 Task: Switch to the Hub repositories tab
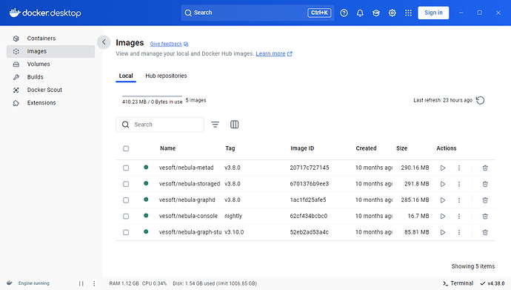tap(166, 76)
